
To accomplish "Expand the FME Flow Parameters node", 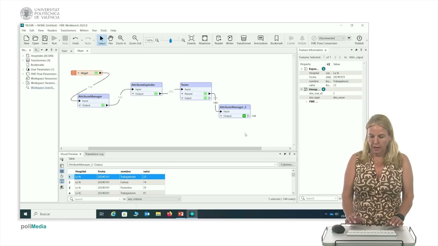I will tap(23, 74).
